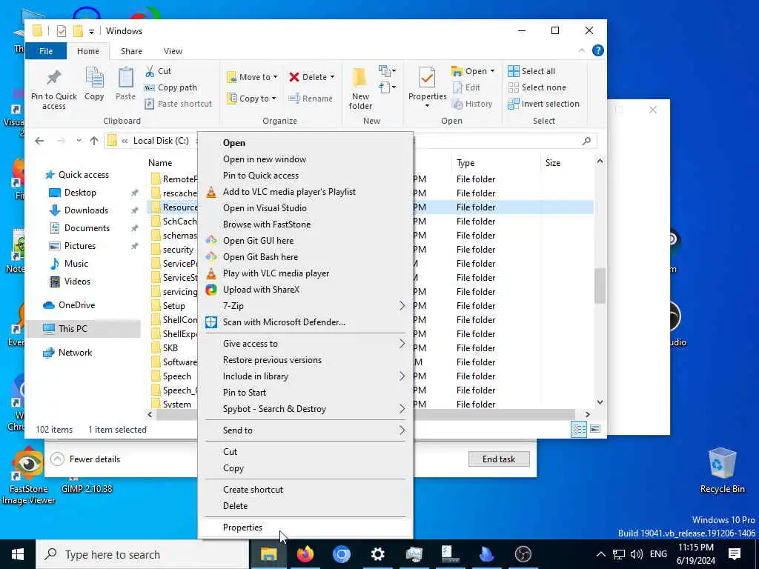The width and height of the screenshot is (759, 569).
Task: Open the Copy to dropdown
Action: tap(252, 99)
